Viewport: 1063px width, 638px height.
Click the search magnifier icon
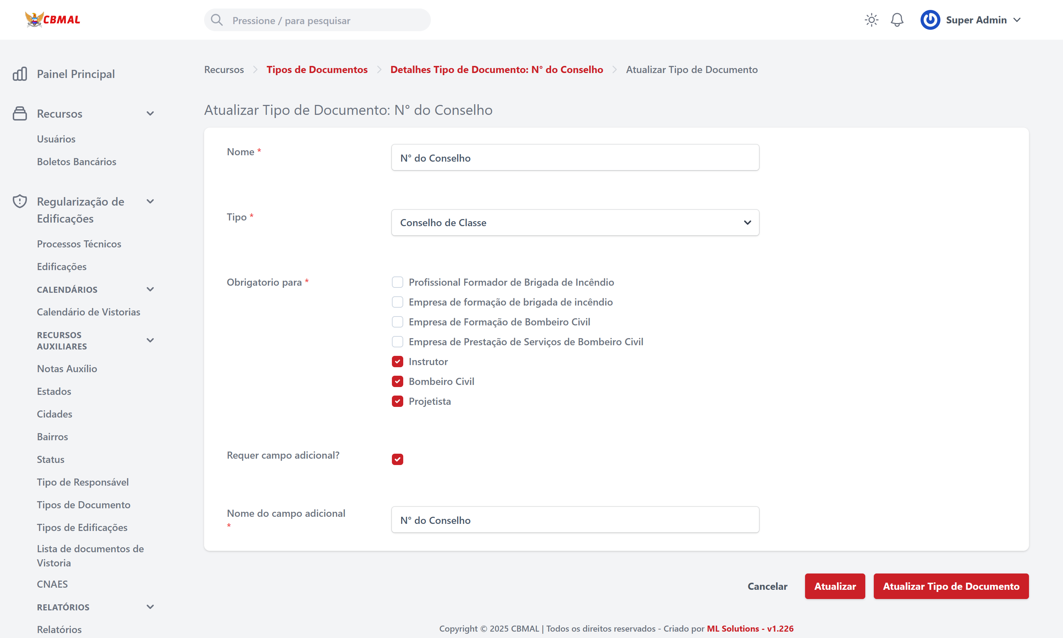tap(217, 20)
